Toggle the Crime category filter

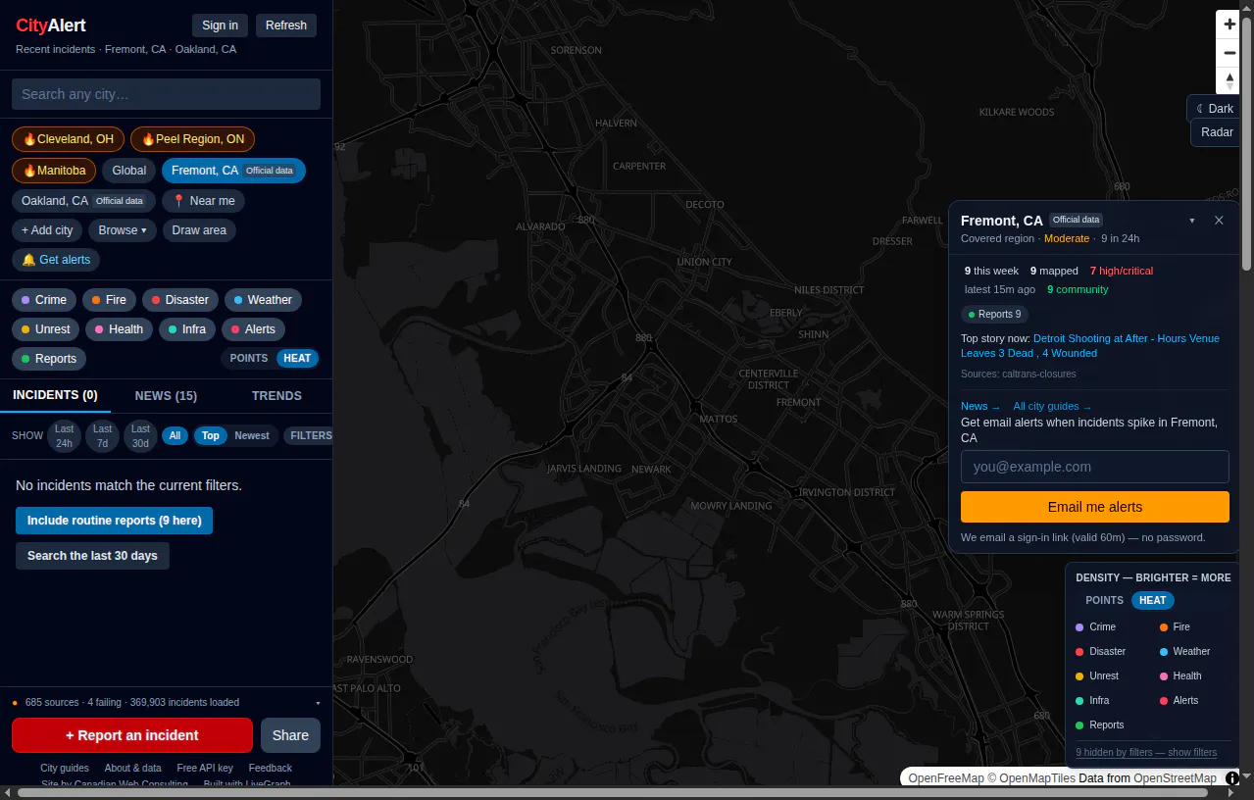click(43, 300)
